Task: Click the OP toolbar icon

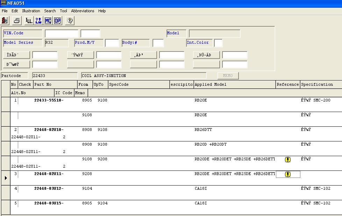Action: point(58,21)
